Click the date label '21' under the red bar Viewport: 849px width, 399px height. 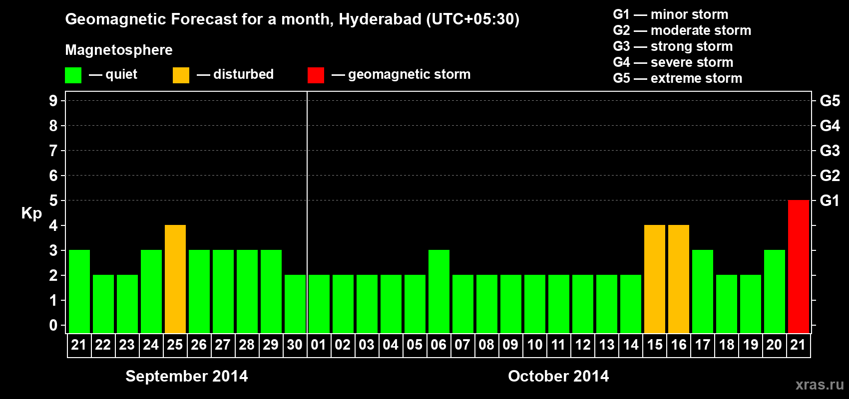click(x=798, y=345)
